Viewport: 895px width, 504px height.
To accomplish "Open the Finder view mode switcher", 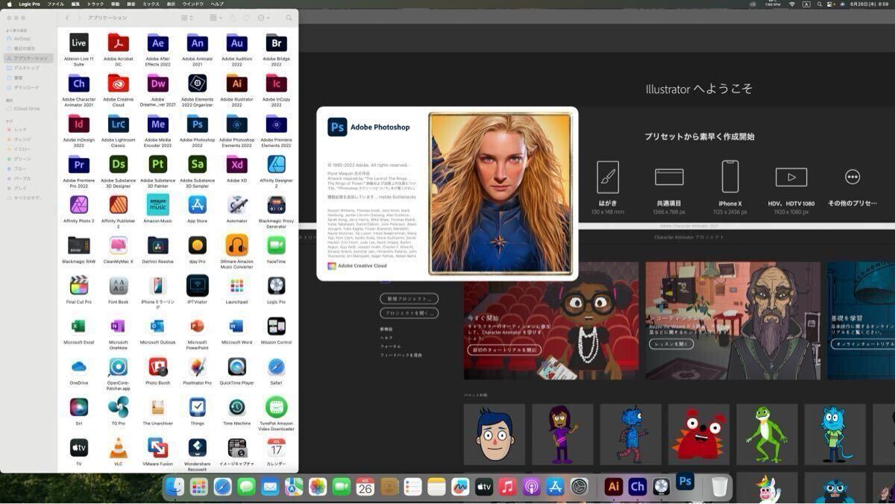I will tap(186, 18).
